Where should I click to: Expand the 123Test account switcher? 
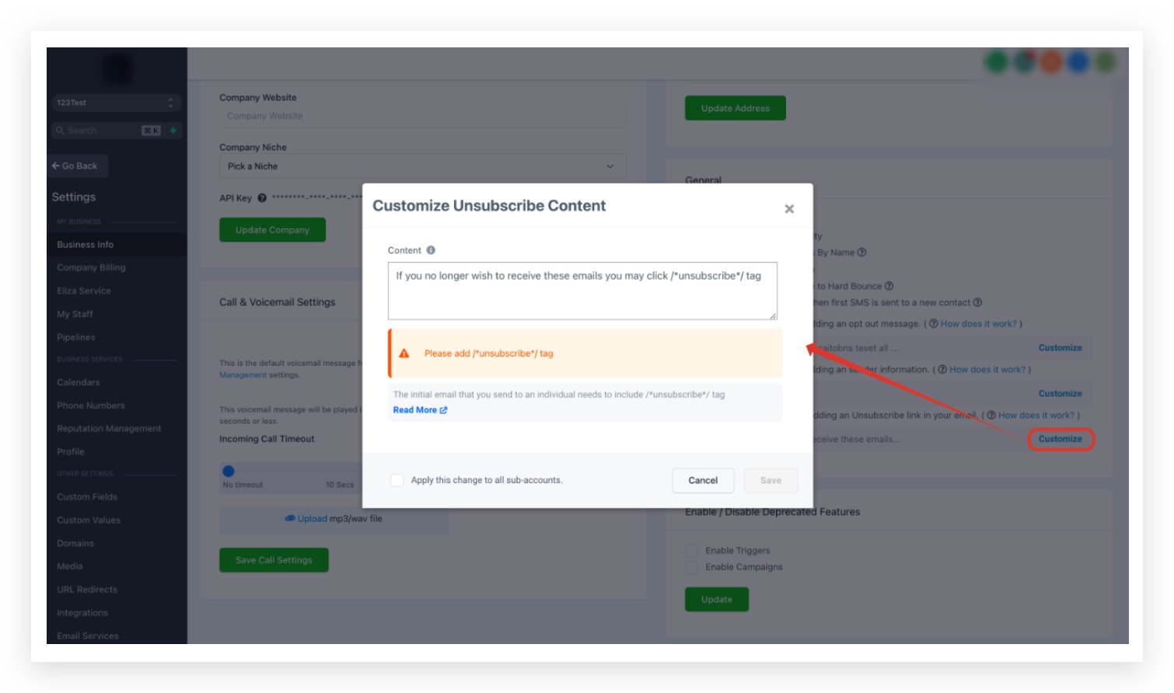(117, 103)
